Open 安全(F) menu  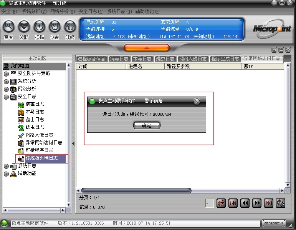[9, 12]
